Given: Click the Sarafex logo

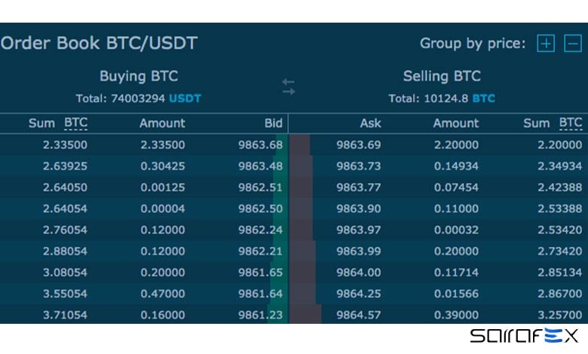Looking at the screenshot, I should tap(524, 337).
